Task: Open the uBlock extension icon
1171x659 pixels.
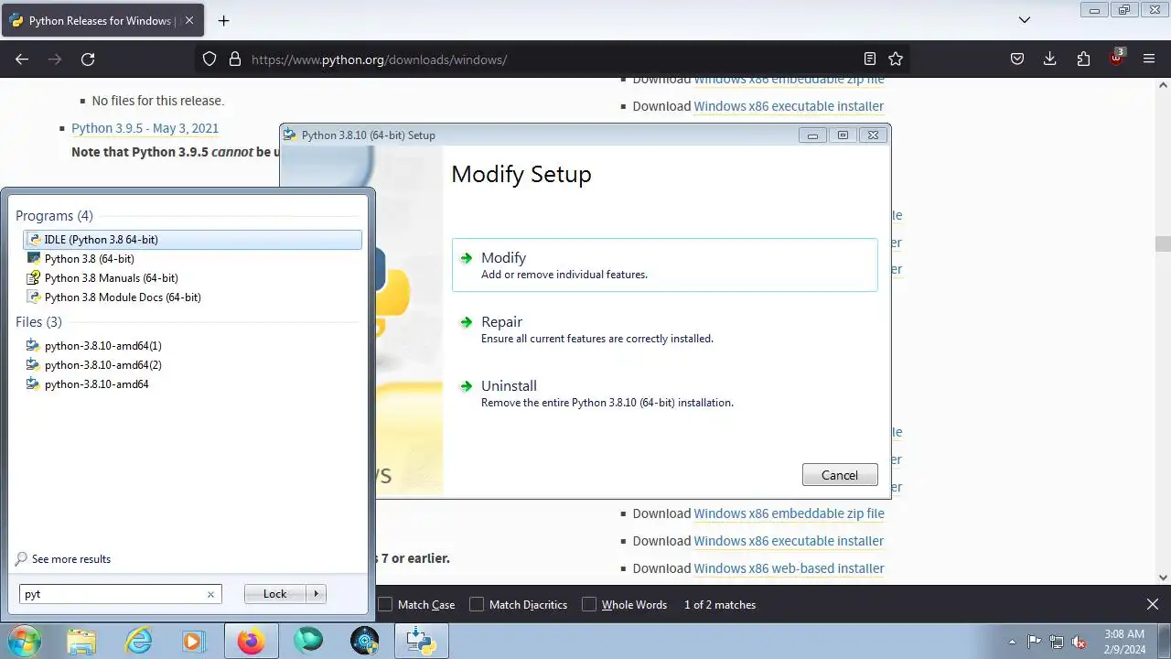Action: click(x=1116, y=58)
